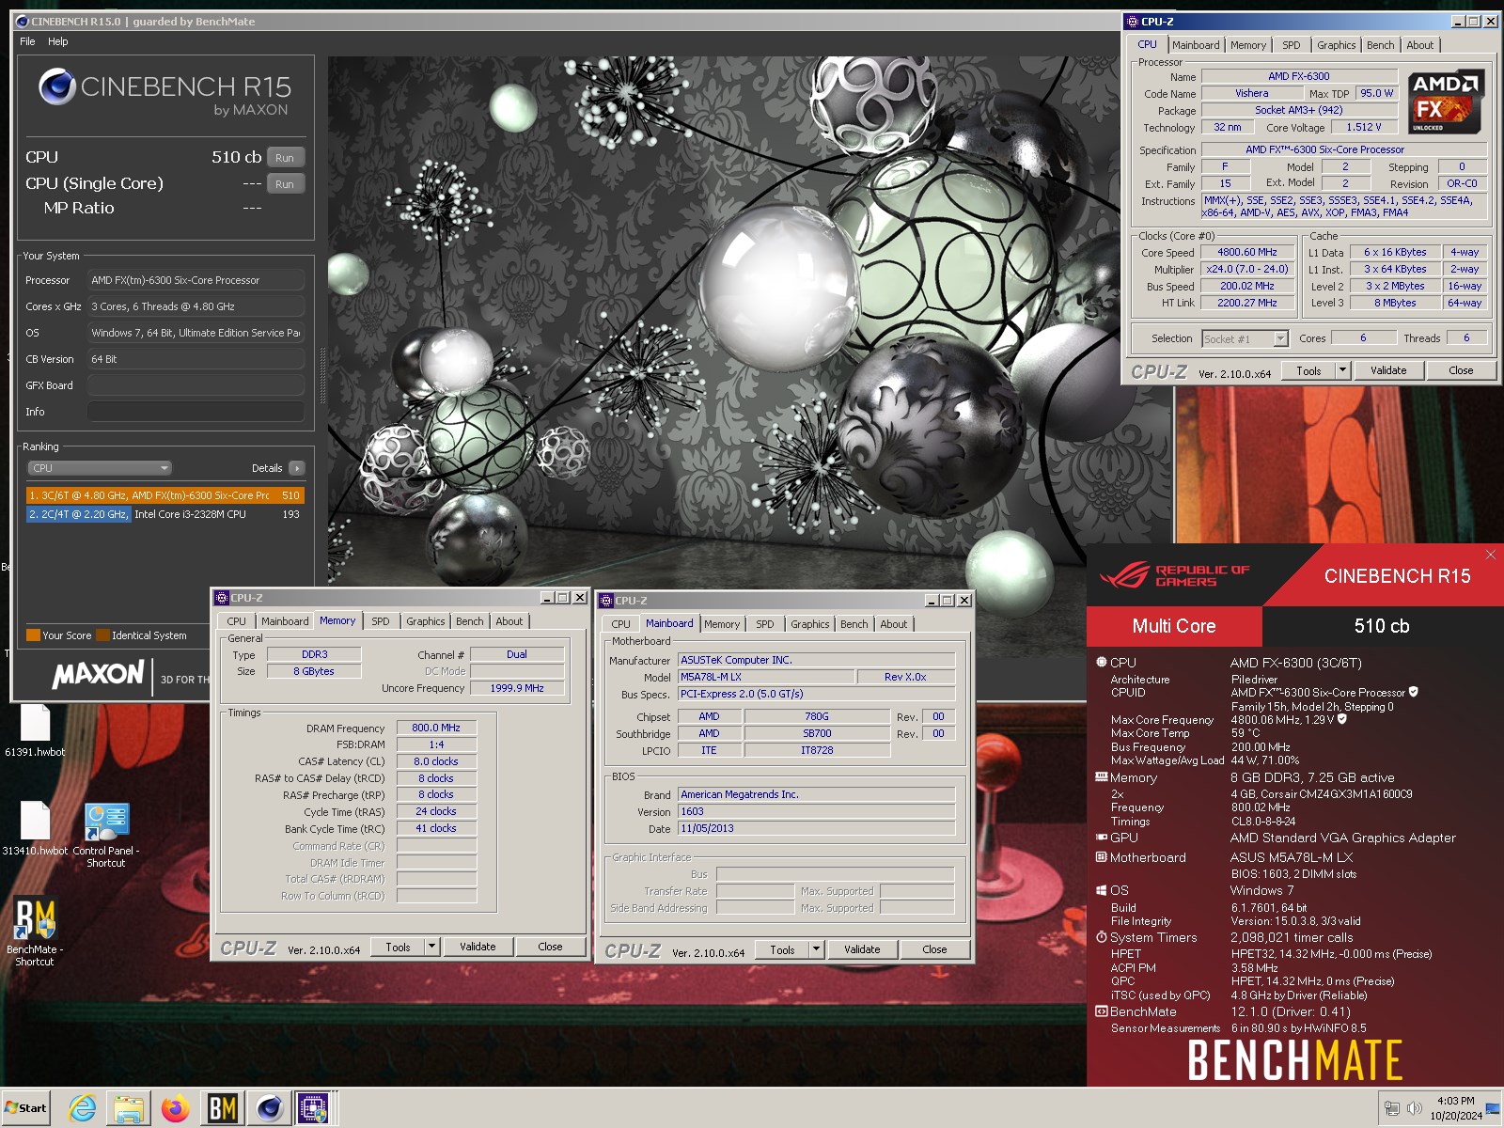Activate the CPU-Z taskbar icon
Image resolution: width=1504 pixels, height=1128 pixels.
(x=313, y=1108)
